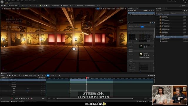Click the Sequencer play forward button
This screenshot has width=188, height=106.
point(23,99)
